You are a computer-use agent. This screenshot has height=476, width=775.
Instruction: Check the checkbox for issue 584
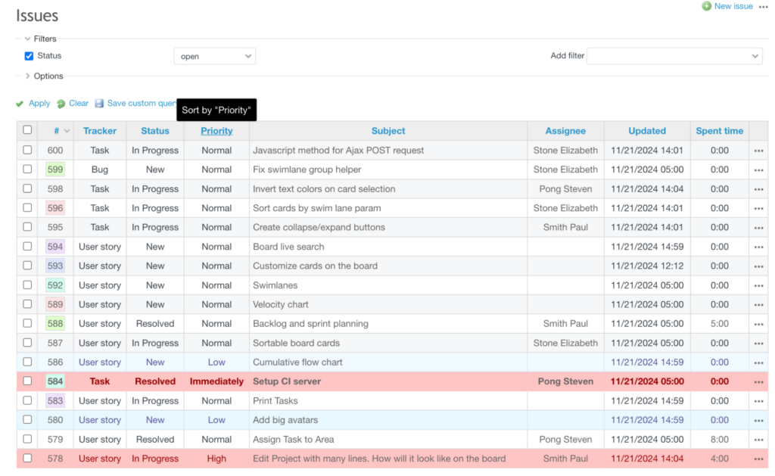point(27,381)
